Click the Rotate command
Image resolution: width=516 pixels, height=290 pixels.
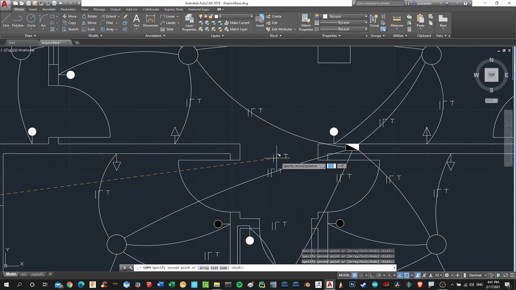[89, 17]
